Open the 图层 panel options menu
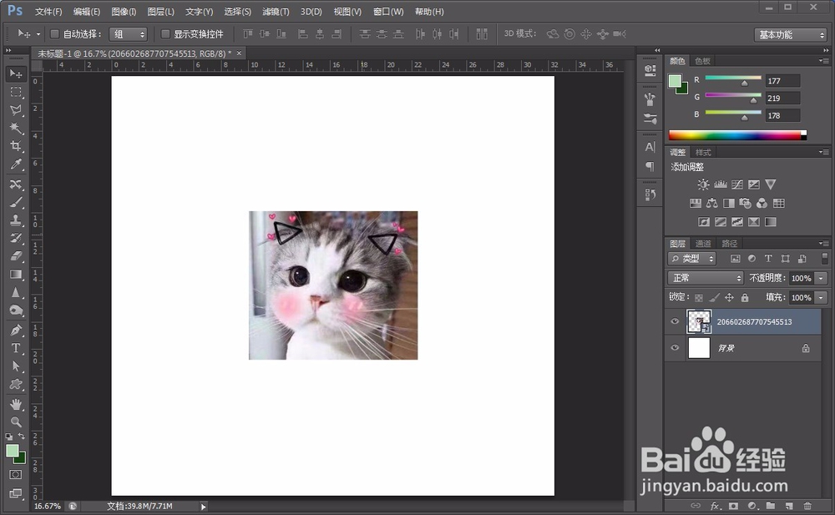 point(822,244)
